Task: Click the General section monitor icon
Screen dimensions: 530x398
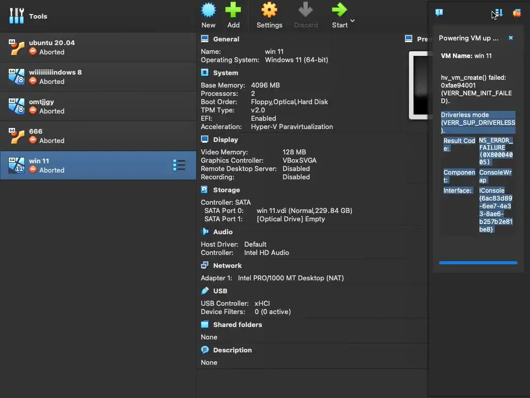Action: click(204, 38)
